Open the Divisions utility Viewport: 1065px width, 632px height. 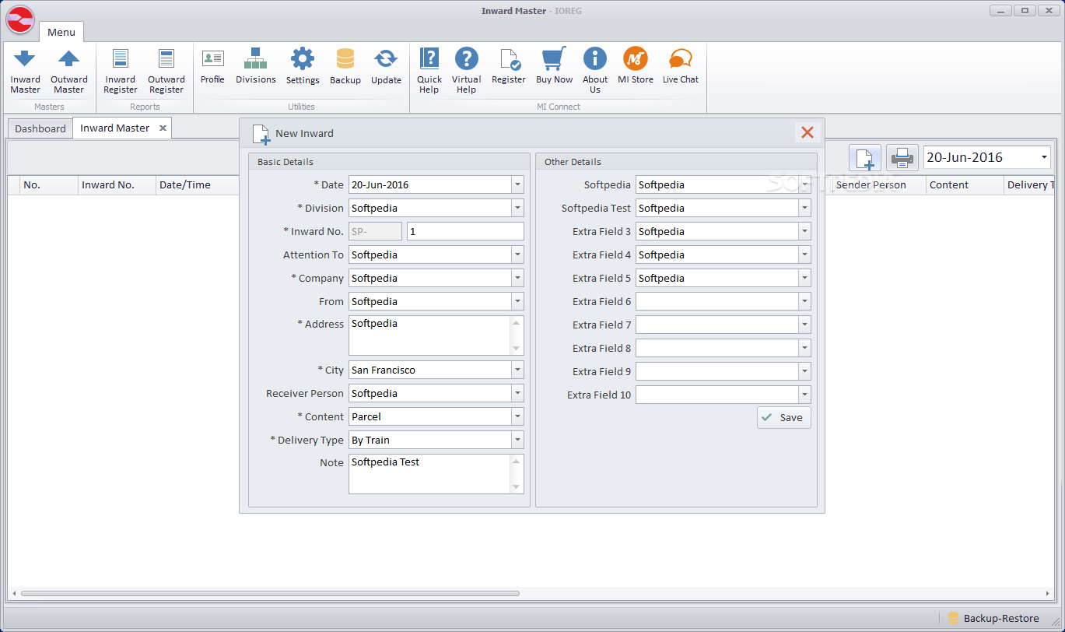click(x=255, y=67)
